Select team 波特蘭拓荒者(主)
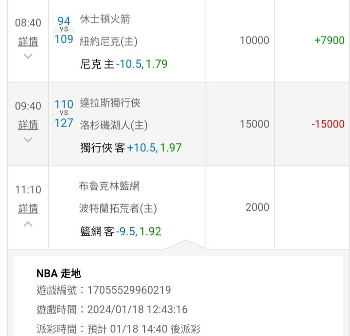The image size is (350, 336). tap(118, 208)
